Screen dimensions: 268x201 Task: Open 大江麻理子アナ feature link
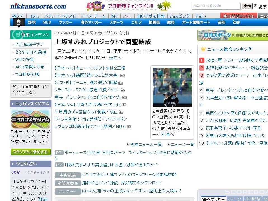[x=29, y=45]
